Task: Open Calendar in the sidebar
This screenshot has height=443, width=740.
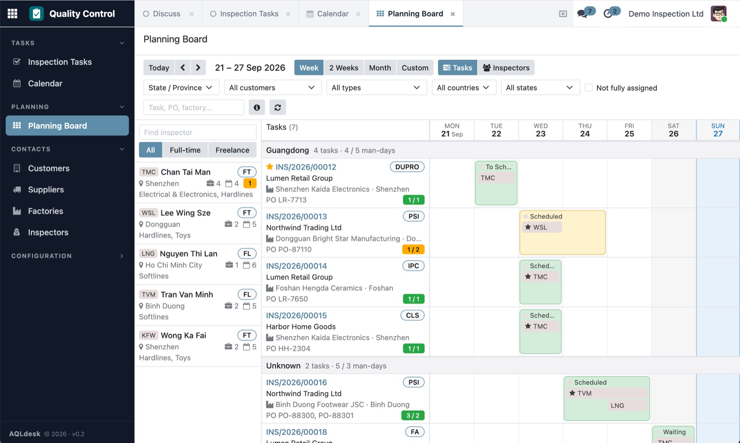Action: point(67,83)
